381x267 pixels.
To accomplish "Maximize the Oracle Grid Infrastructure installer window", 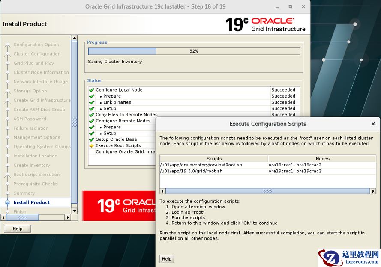I will 290,6.
